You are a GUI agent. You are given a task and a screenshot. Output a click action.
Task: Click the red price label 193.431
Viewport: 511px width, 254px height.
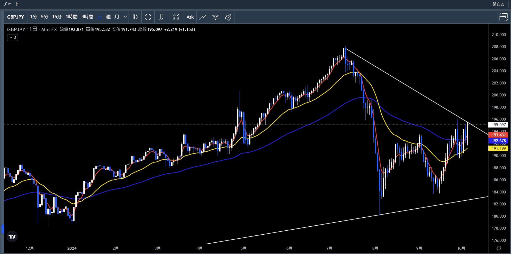(x=498, y=135)
